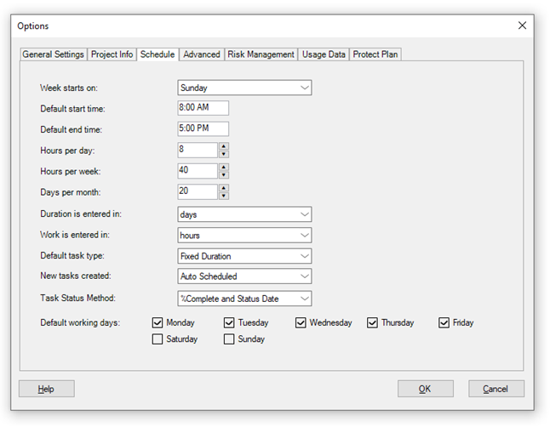Toggle the Friday working day checkbox
Screen dimensions: 550x427
[444, 323]
